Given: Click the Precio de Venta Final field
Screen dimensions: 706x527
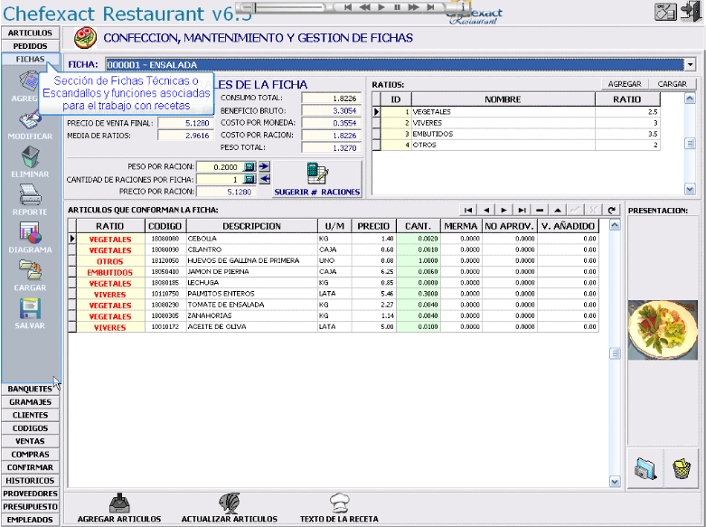Looking at the screenshot, I should coord(185,123).
